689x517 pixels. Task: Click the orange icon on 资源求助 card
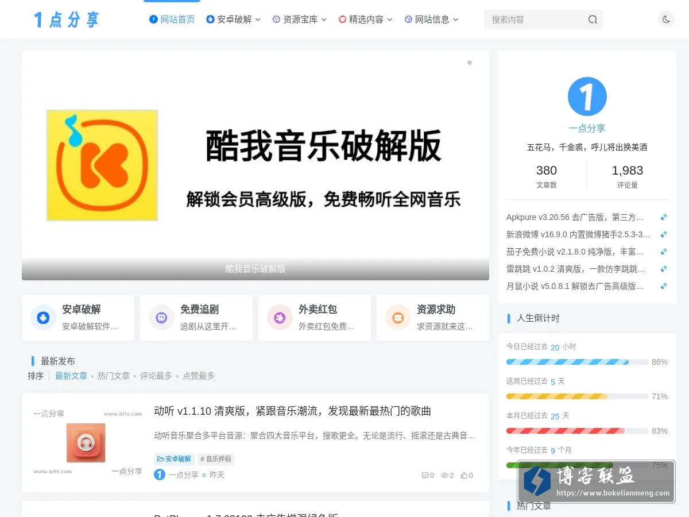(398, 318)
